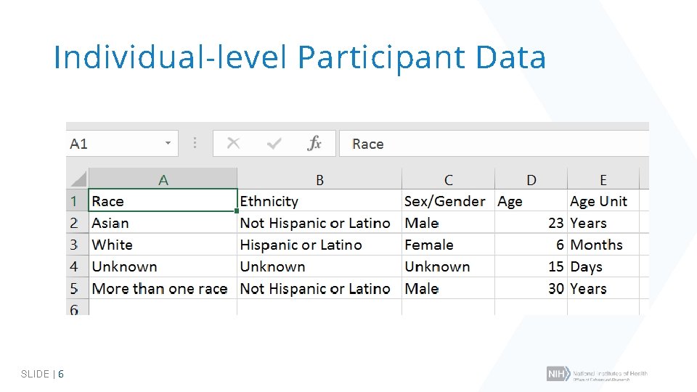Screen dimensions: 697x392
Task: Select the White cell
Action: point(163,245)
